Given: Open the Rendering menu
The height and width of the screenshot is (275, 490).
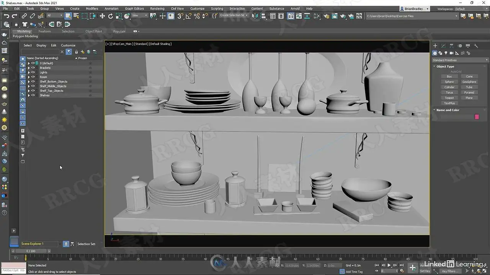Looking at the screenshot, I should 157,8.
